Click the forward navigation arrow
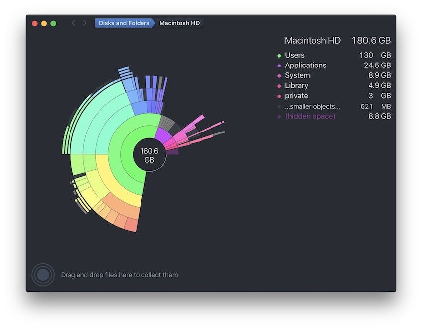Viewport: 422px width, 329px height. click(85, 23)
